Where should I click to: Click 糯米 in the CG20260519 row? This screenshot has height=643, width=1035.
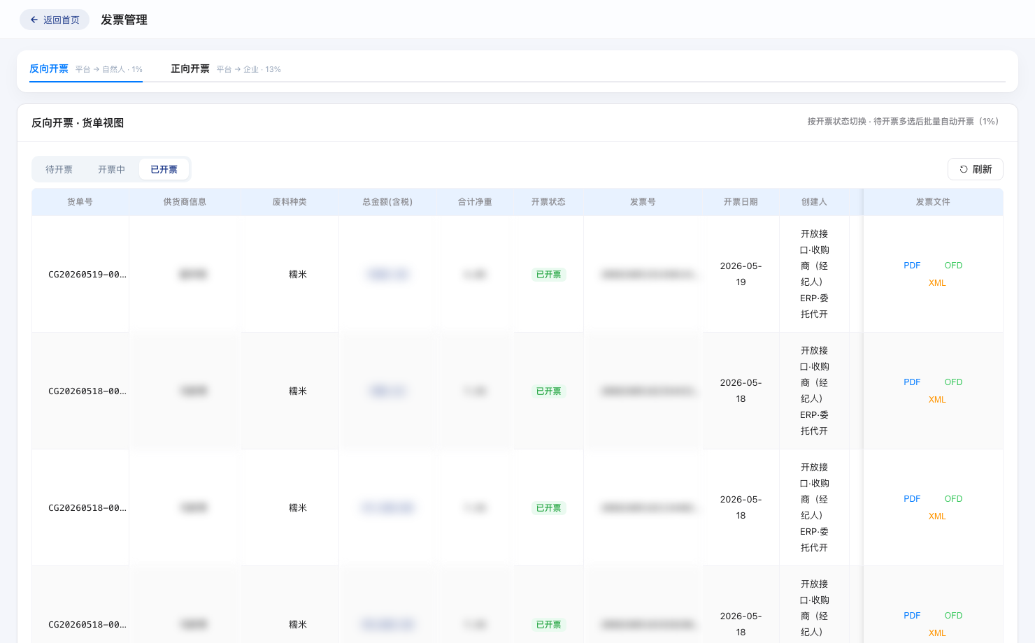click(298, 275)
